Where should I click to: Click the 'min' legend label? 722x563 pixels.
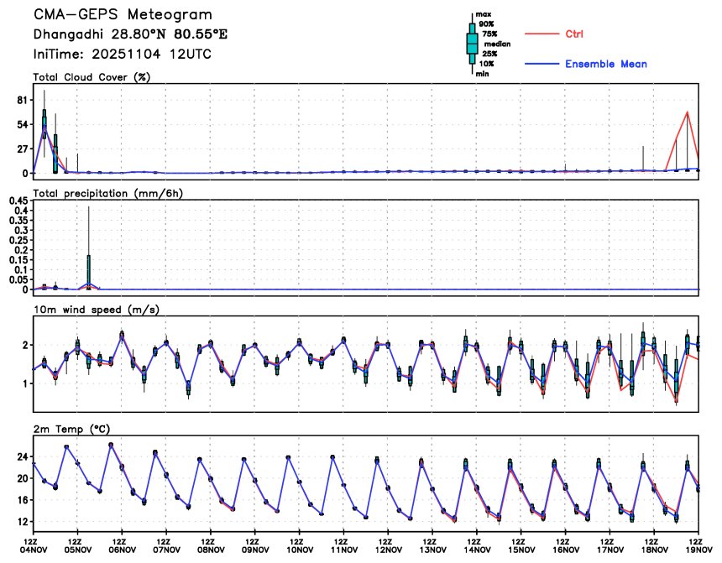pos(482,74)
